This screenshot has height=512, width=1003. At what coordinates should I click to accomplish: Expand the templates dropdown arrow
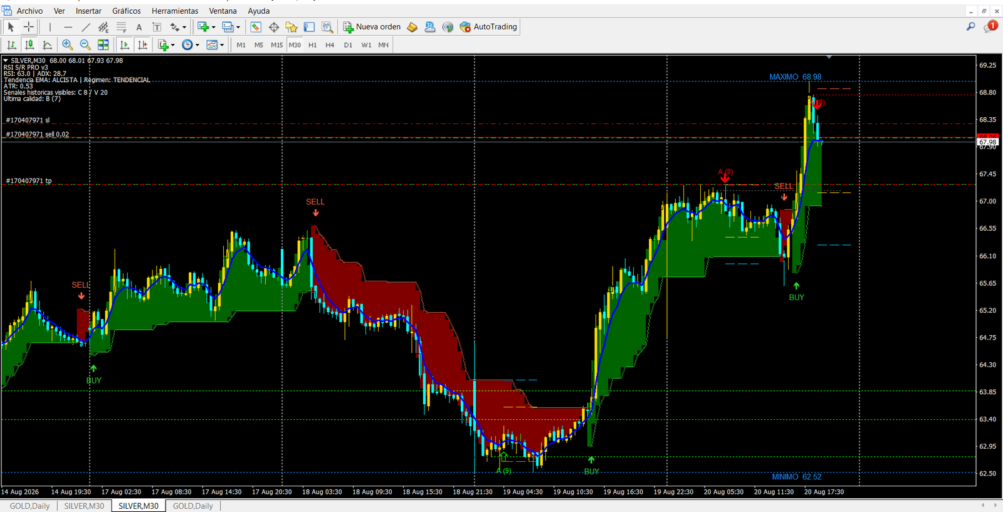(x=222, y=44)
